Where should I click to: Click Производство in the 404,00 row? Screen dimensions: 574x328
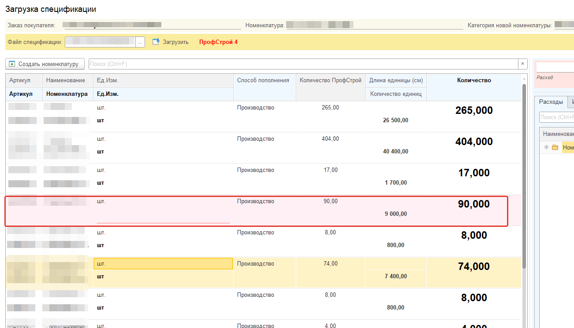[x=256, y=139]
